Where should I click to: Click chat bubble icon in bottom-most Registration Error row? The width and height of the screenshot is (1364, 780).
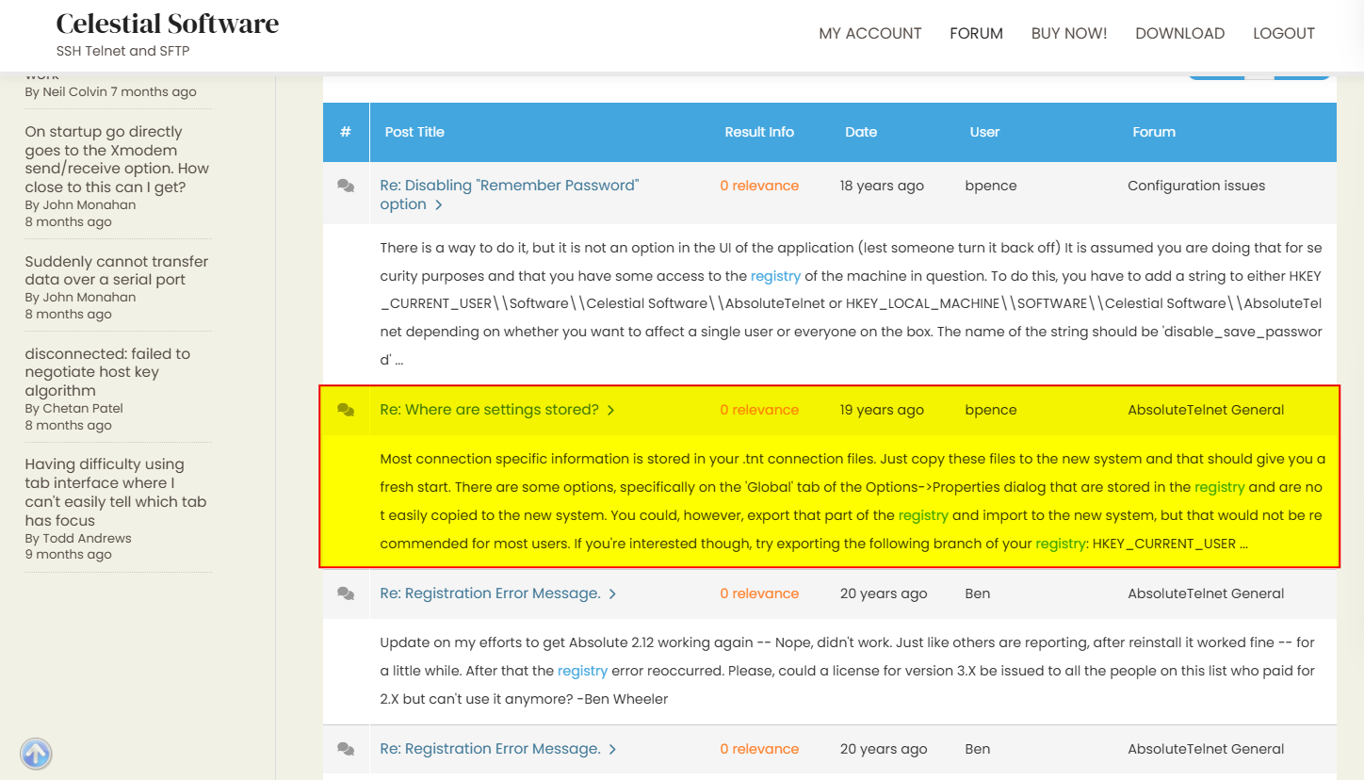(346, 749)
